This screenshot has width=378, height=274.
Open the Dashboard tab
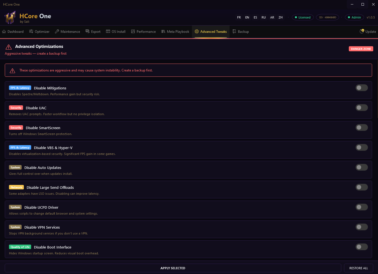click(13, 31)
